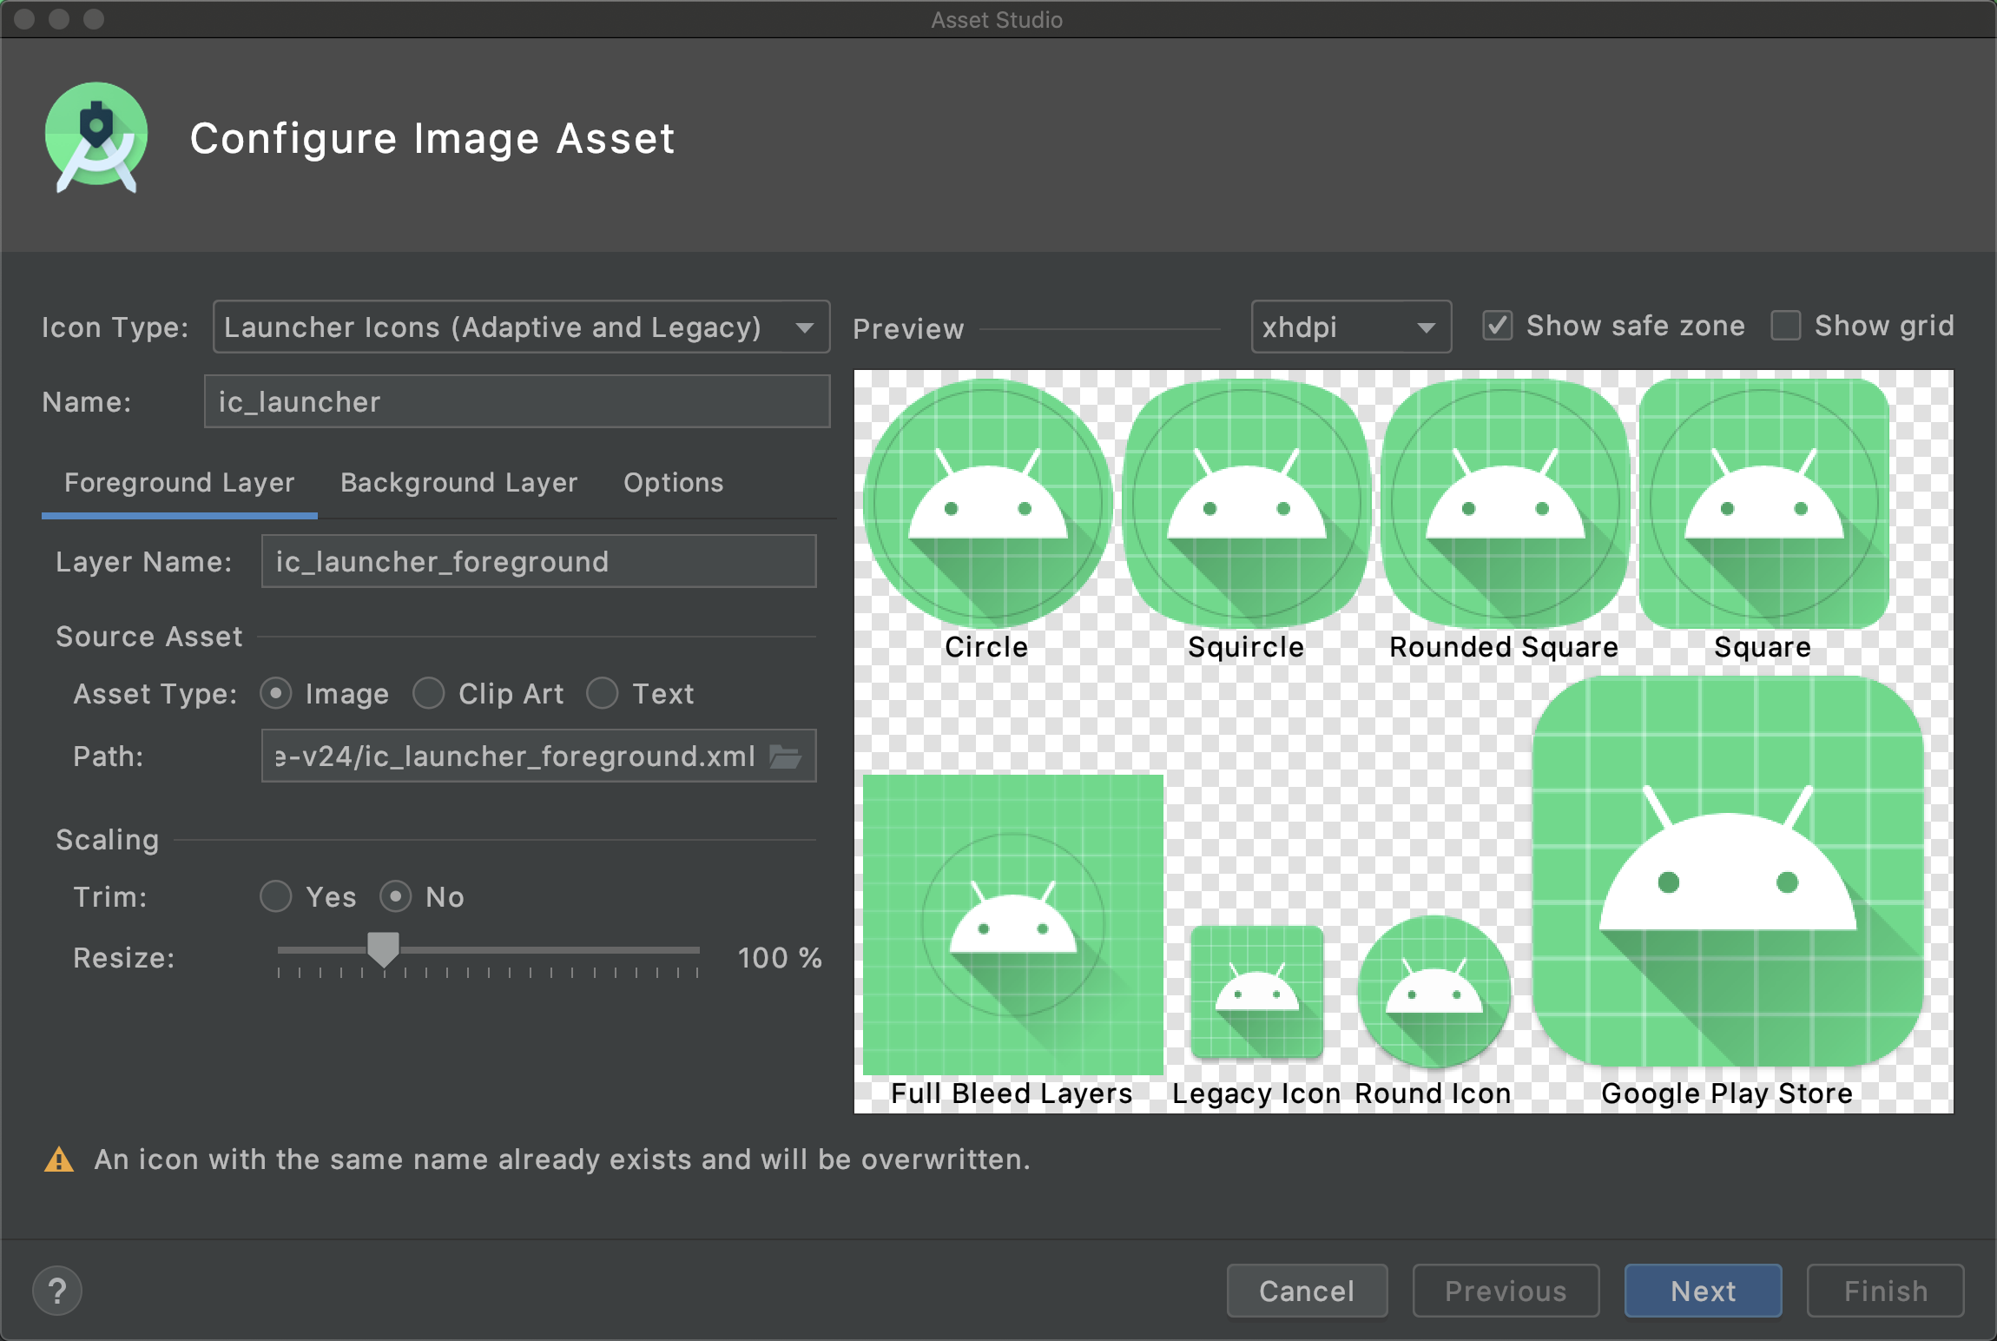Select the Rounded Square icon preview

tap(1505, 504)
